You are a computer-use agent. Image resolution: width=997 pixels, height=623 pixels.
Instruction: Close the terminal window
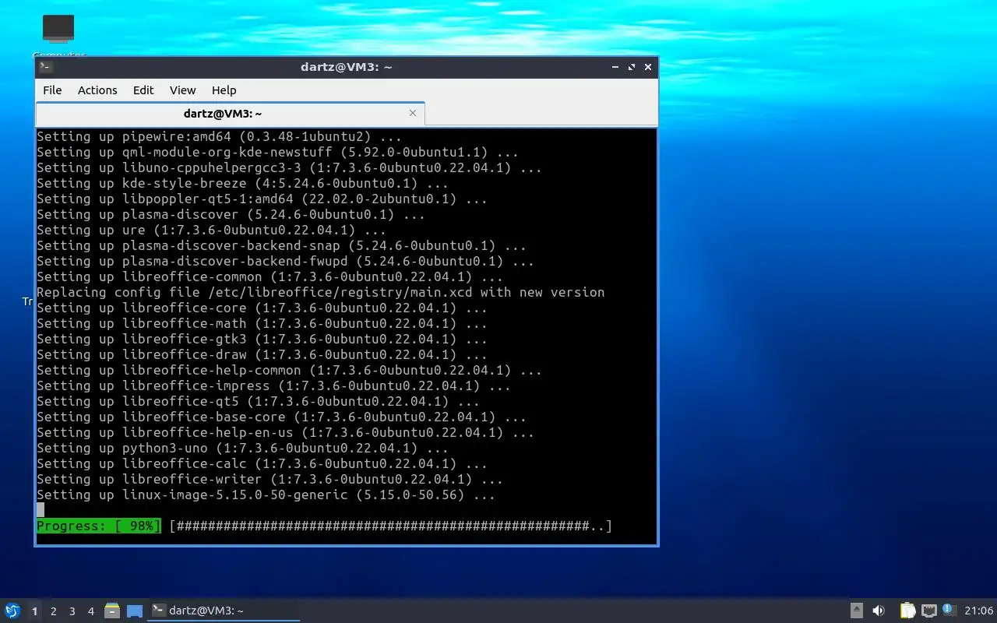tap(648, 67)
